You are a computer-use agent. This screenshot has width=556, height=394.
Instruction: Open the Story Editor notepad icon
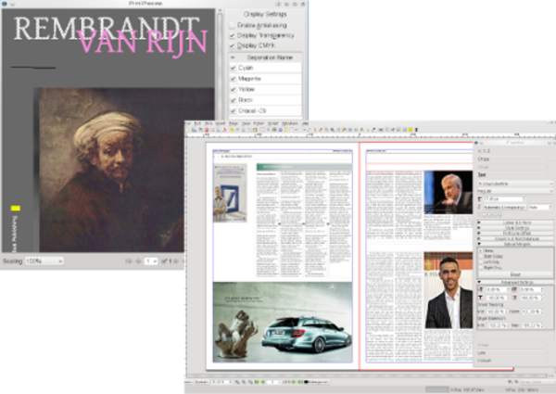[x=345, y=130]
